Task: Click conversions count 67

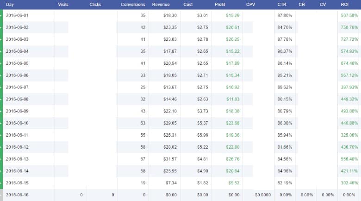Action: coord(143,159)
